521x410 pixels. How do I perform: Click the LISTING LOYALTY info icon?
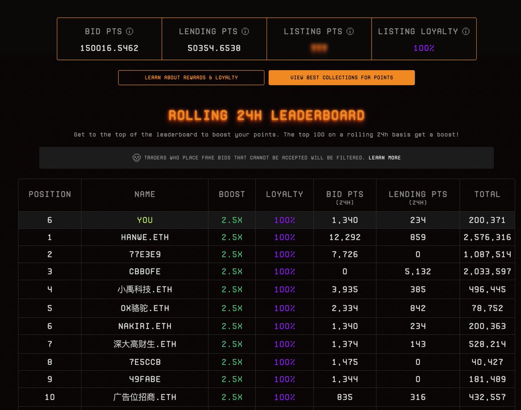(466, 31)
